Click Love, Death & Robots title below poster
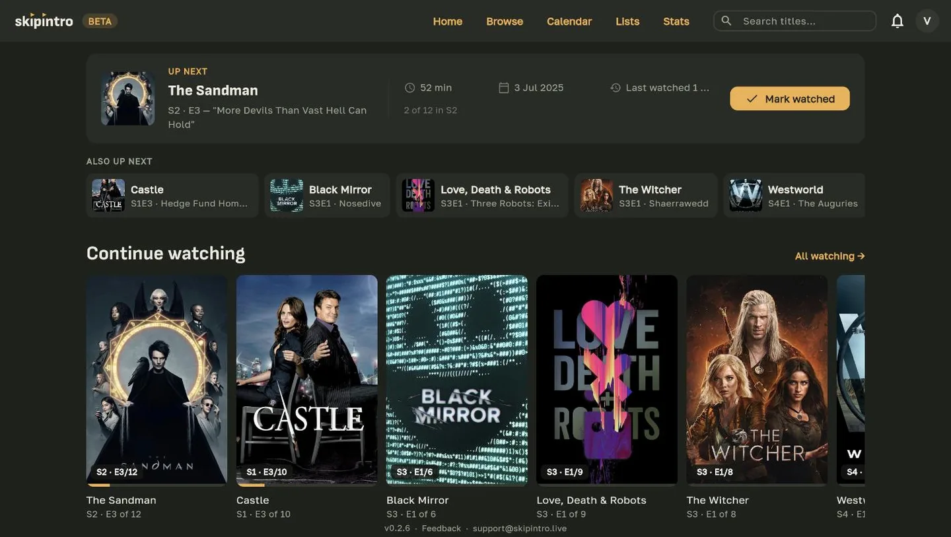The image size is (951, 537). coord(592,500)
